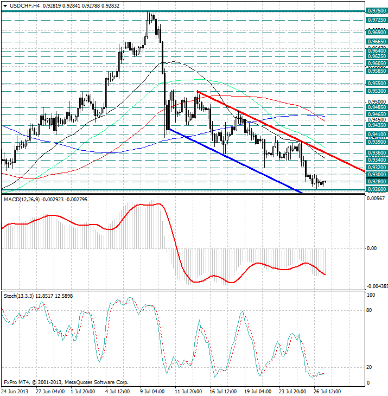Click the MACD 0.00567 scale maximum
The image size is (388, 396).
pyautogui.click(x=376, y=199)
